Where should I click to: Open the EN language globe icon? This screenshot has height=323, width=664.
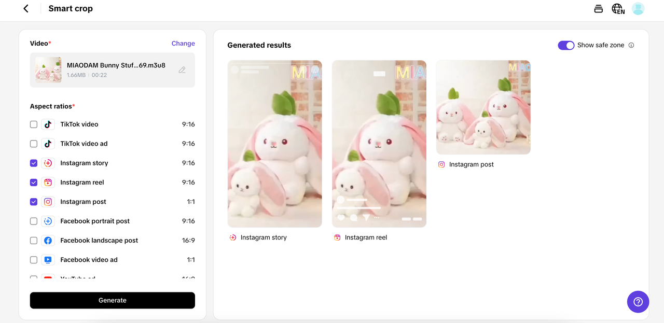click(x=617, y=8)
